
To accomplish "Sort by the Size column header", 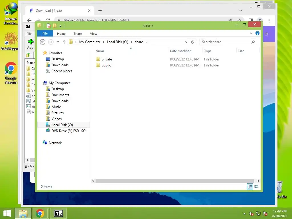I will 241,51.
